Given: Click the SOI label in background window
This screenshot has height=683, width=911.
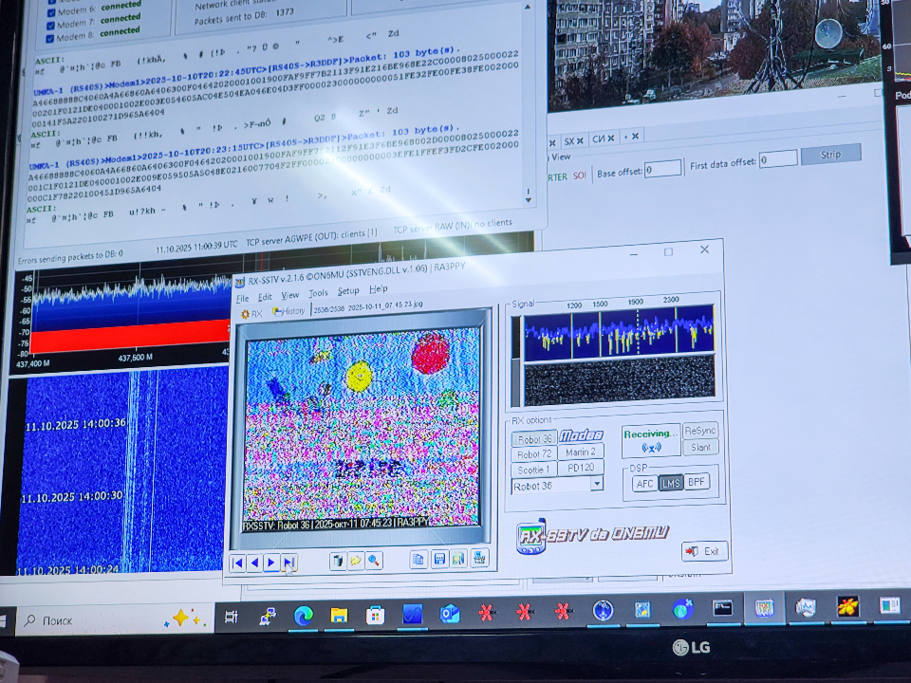Looking at the screenshot, I should (580, 175).
